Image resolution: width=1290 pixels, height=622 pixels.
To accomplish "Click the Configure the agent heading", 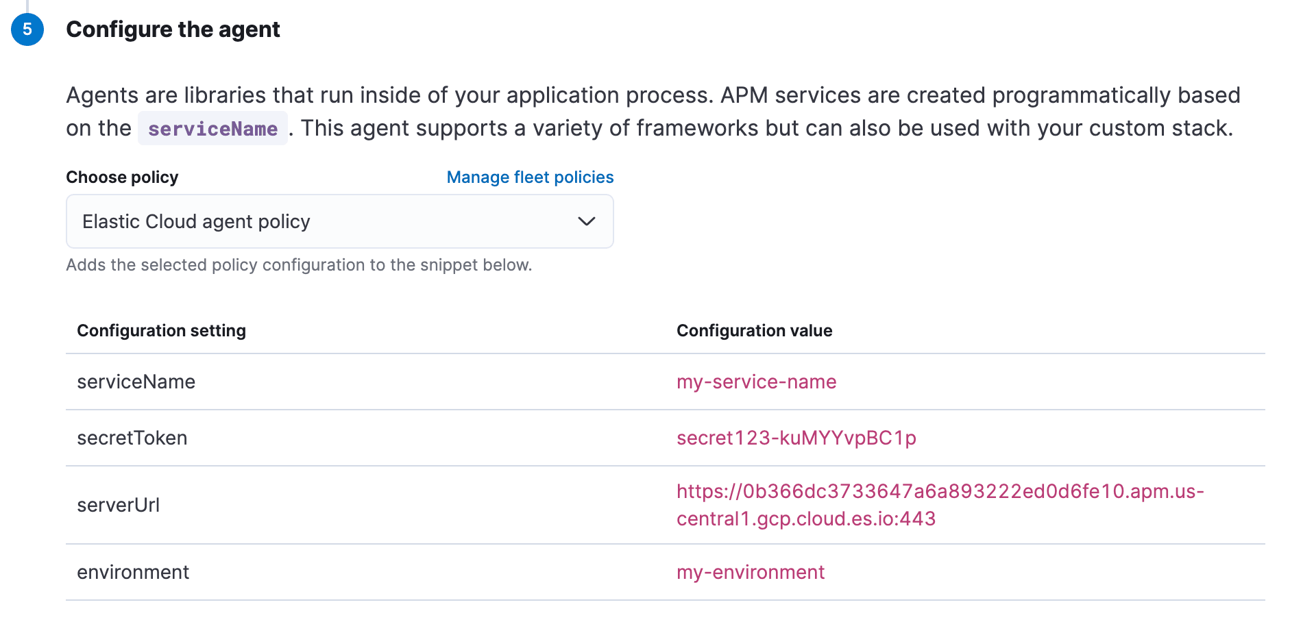I will click(x=173, y=29).
